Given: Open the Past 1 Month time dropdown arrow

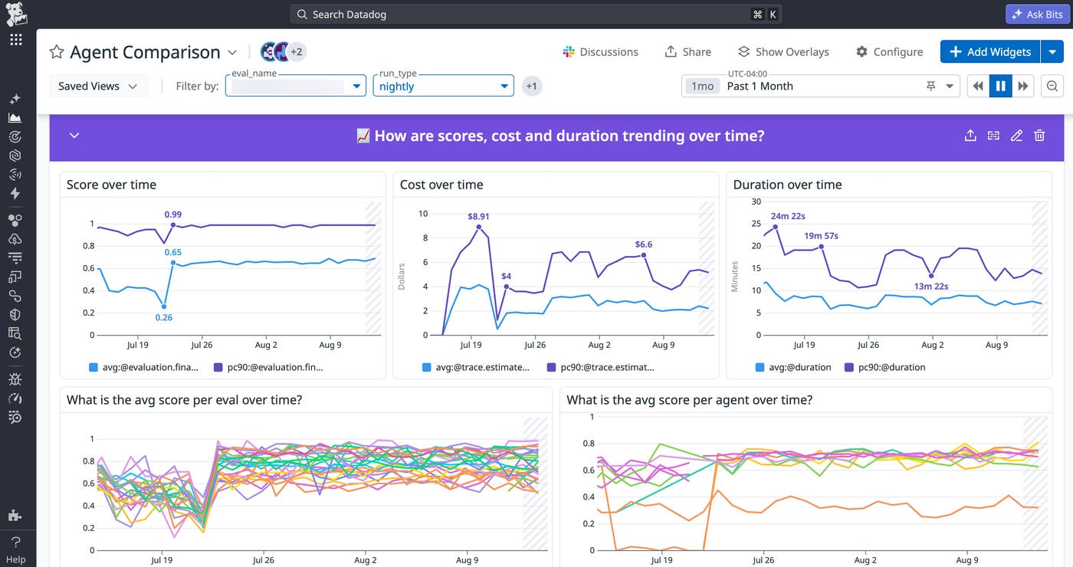Looking at the screenshot, I should [x=950, y=86].
